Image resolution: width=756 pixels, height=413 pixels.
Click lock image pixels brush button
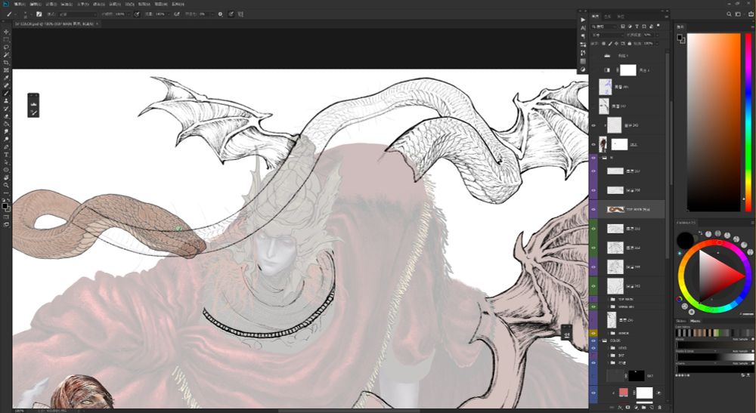pyautogui.click(x=610, y=44)
